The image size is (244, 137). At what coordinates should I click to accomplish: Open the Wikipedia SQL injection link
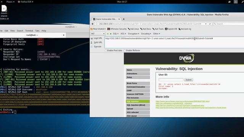click(174, 103)
